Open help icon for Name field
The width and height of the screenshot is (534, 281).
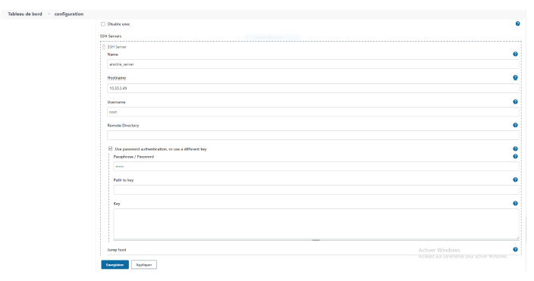[x=515, y=54]
